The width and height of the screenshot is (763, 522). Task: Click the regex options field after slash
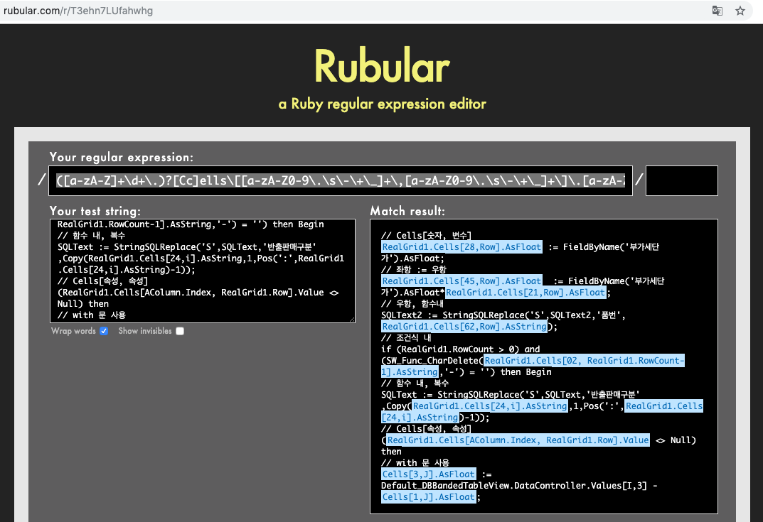pyautogui.click(x=682, y=181)
